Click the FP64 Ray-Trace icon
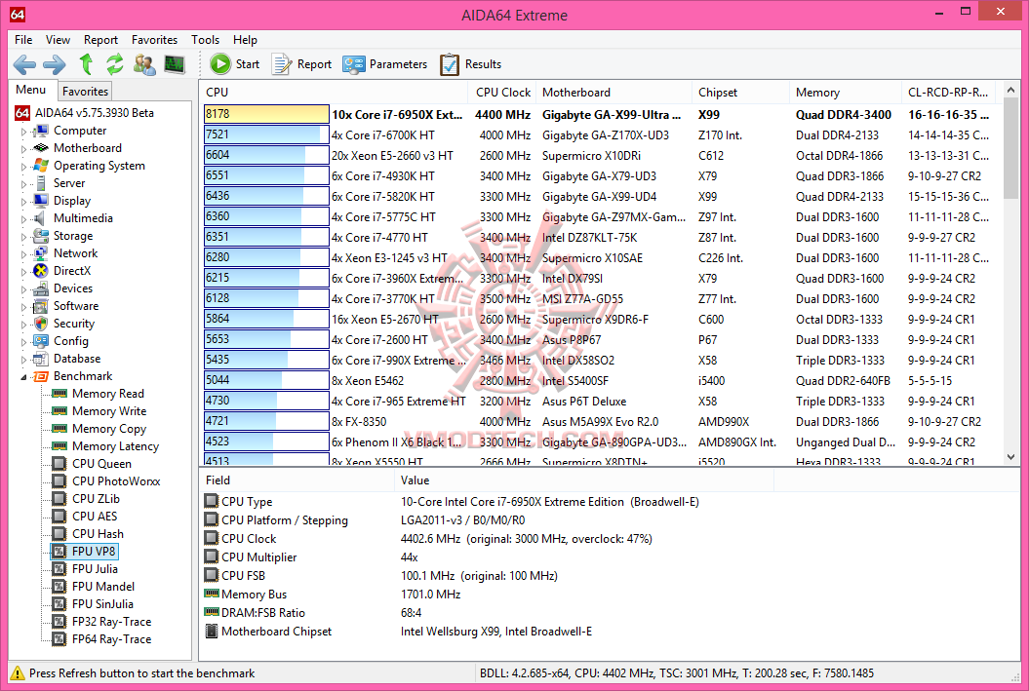Screen dimensions: 1029x691 coord(59,639)
